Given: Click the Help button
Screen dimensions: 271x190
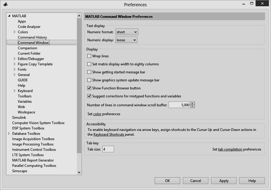Looking at the screenshot, I should 252,181.
